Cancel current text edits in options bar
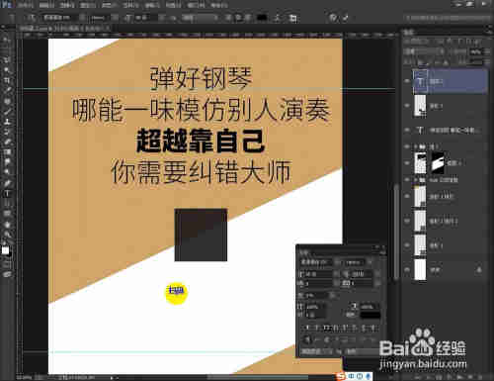The image size is (494, 381). [x=333, y=18]
